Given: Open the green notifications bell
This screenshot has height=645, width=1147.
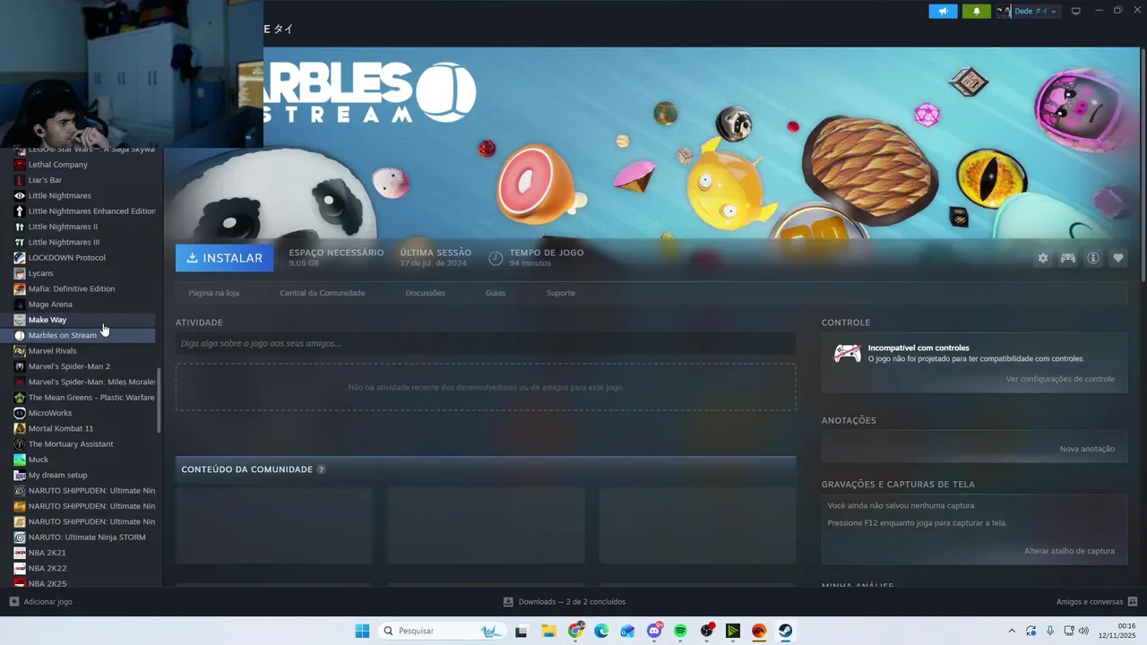Looking at the screenshot, I should 976,11.
